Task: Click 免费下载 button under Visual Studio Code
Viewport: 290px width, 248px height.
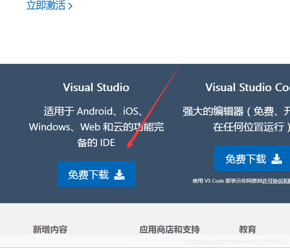Action: [252, 158]
